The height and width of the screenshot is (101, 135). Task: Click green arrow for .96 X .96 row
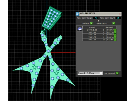115,32
